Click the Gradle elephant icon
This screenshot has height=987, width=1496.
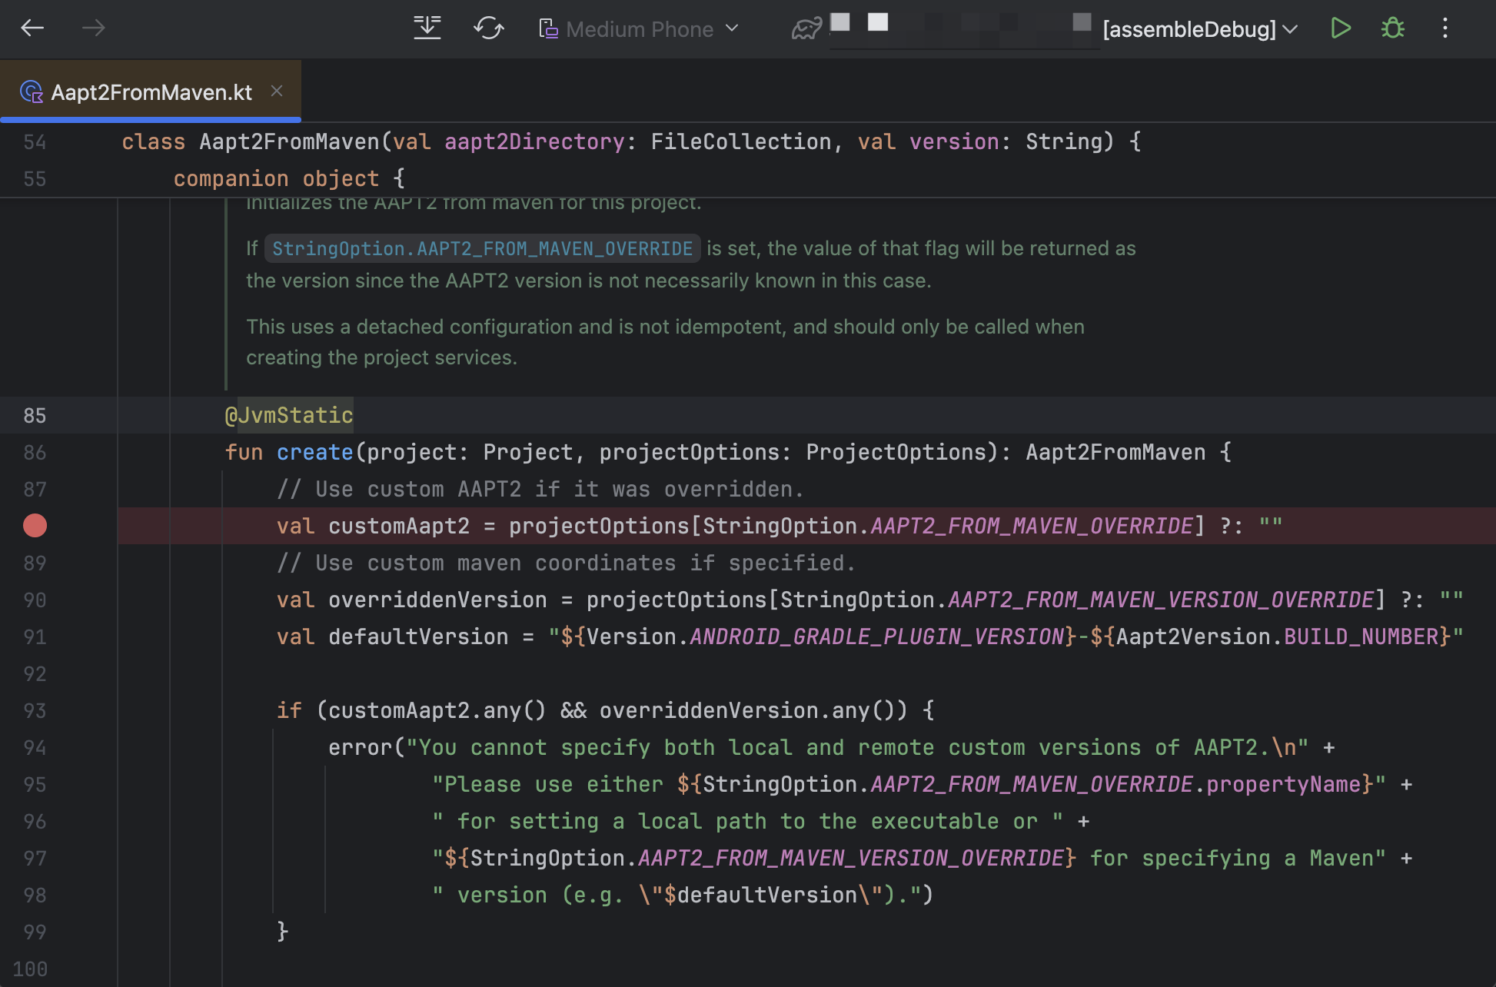806,29
